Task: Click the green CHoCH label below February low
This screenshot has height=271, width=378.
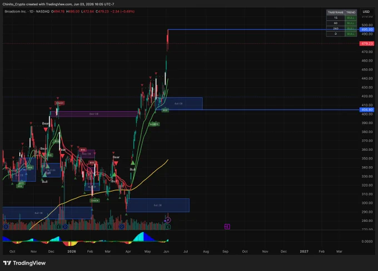Action: 94,201
